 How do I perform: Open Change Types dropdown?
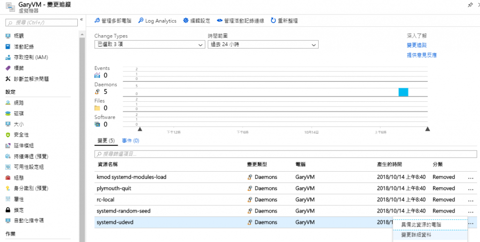[150, 45]
